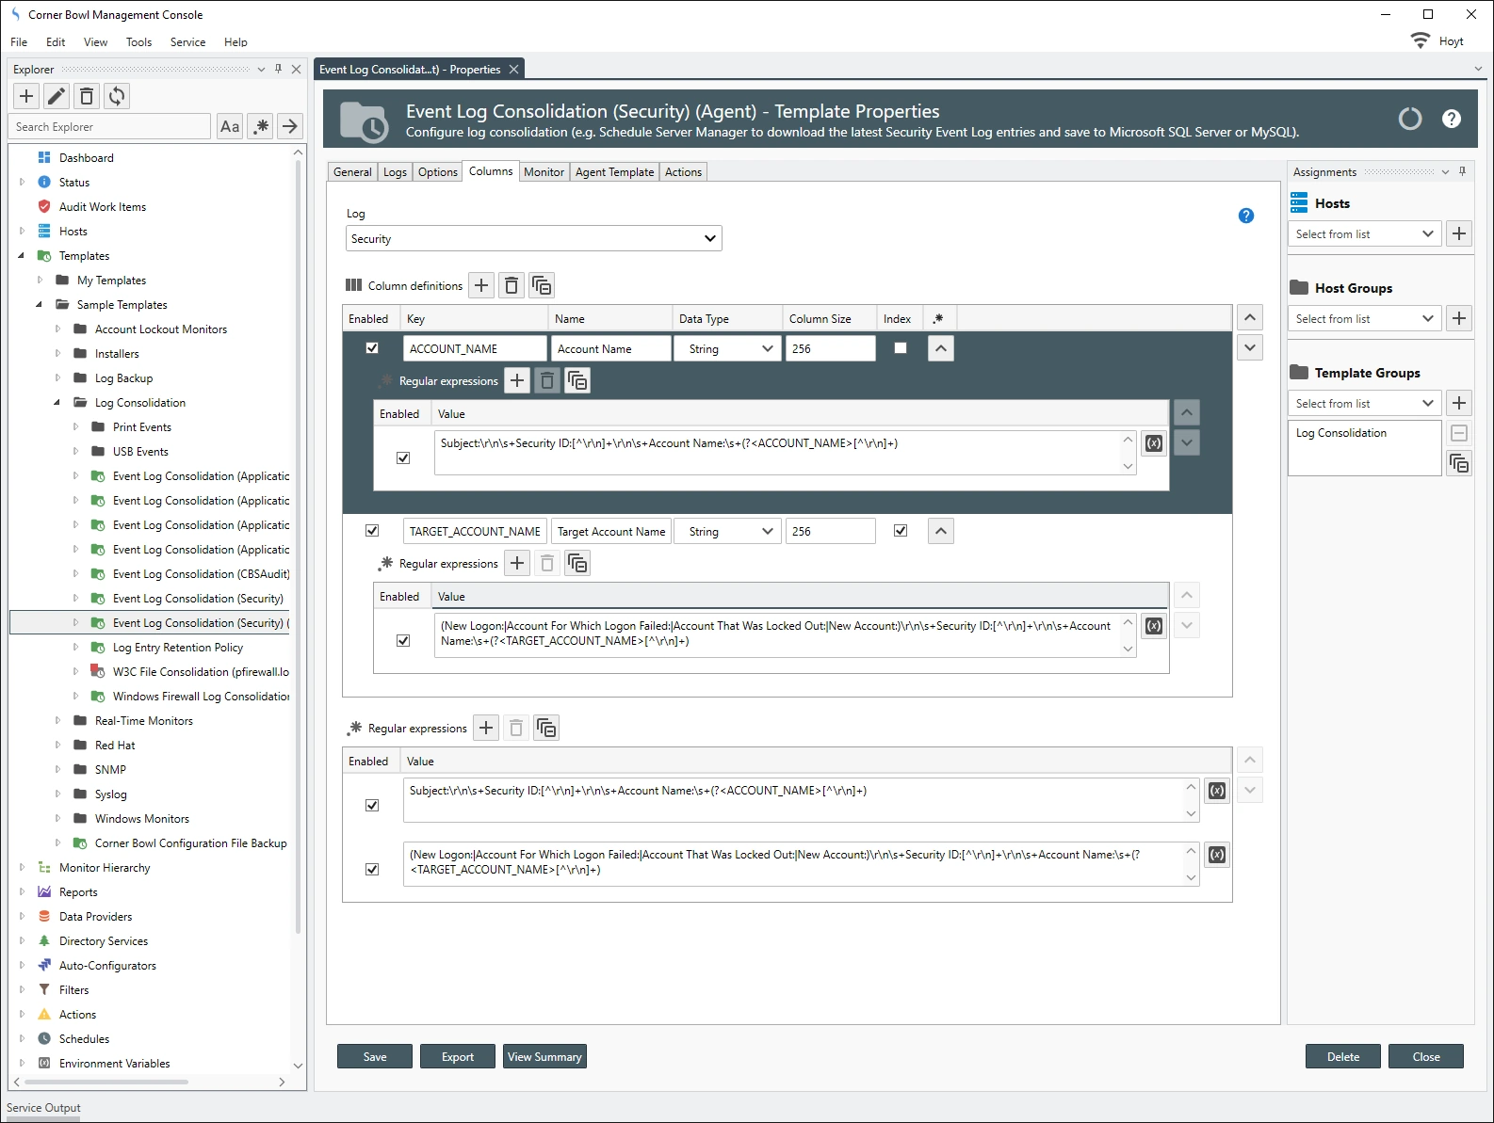Open help via blue question mark icon
The height and width of the screenshot is (1123, 1494).
(x=1245, y=216)
